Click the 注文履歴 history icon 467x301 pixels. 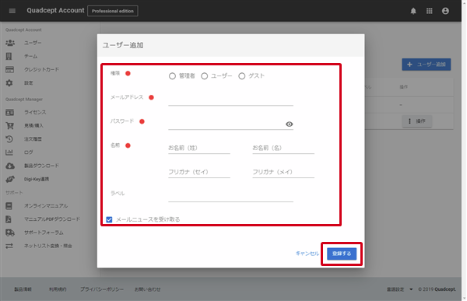coord(9,139)
